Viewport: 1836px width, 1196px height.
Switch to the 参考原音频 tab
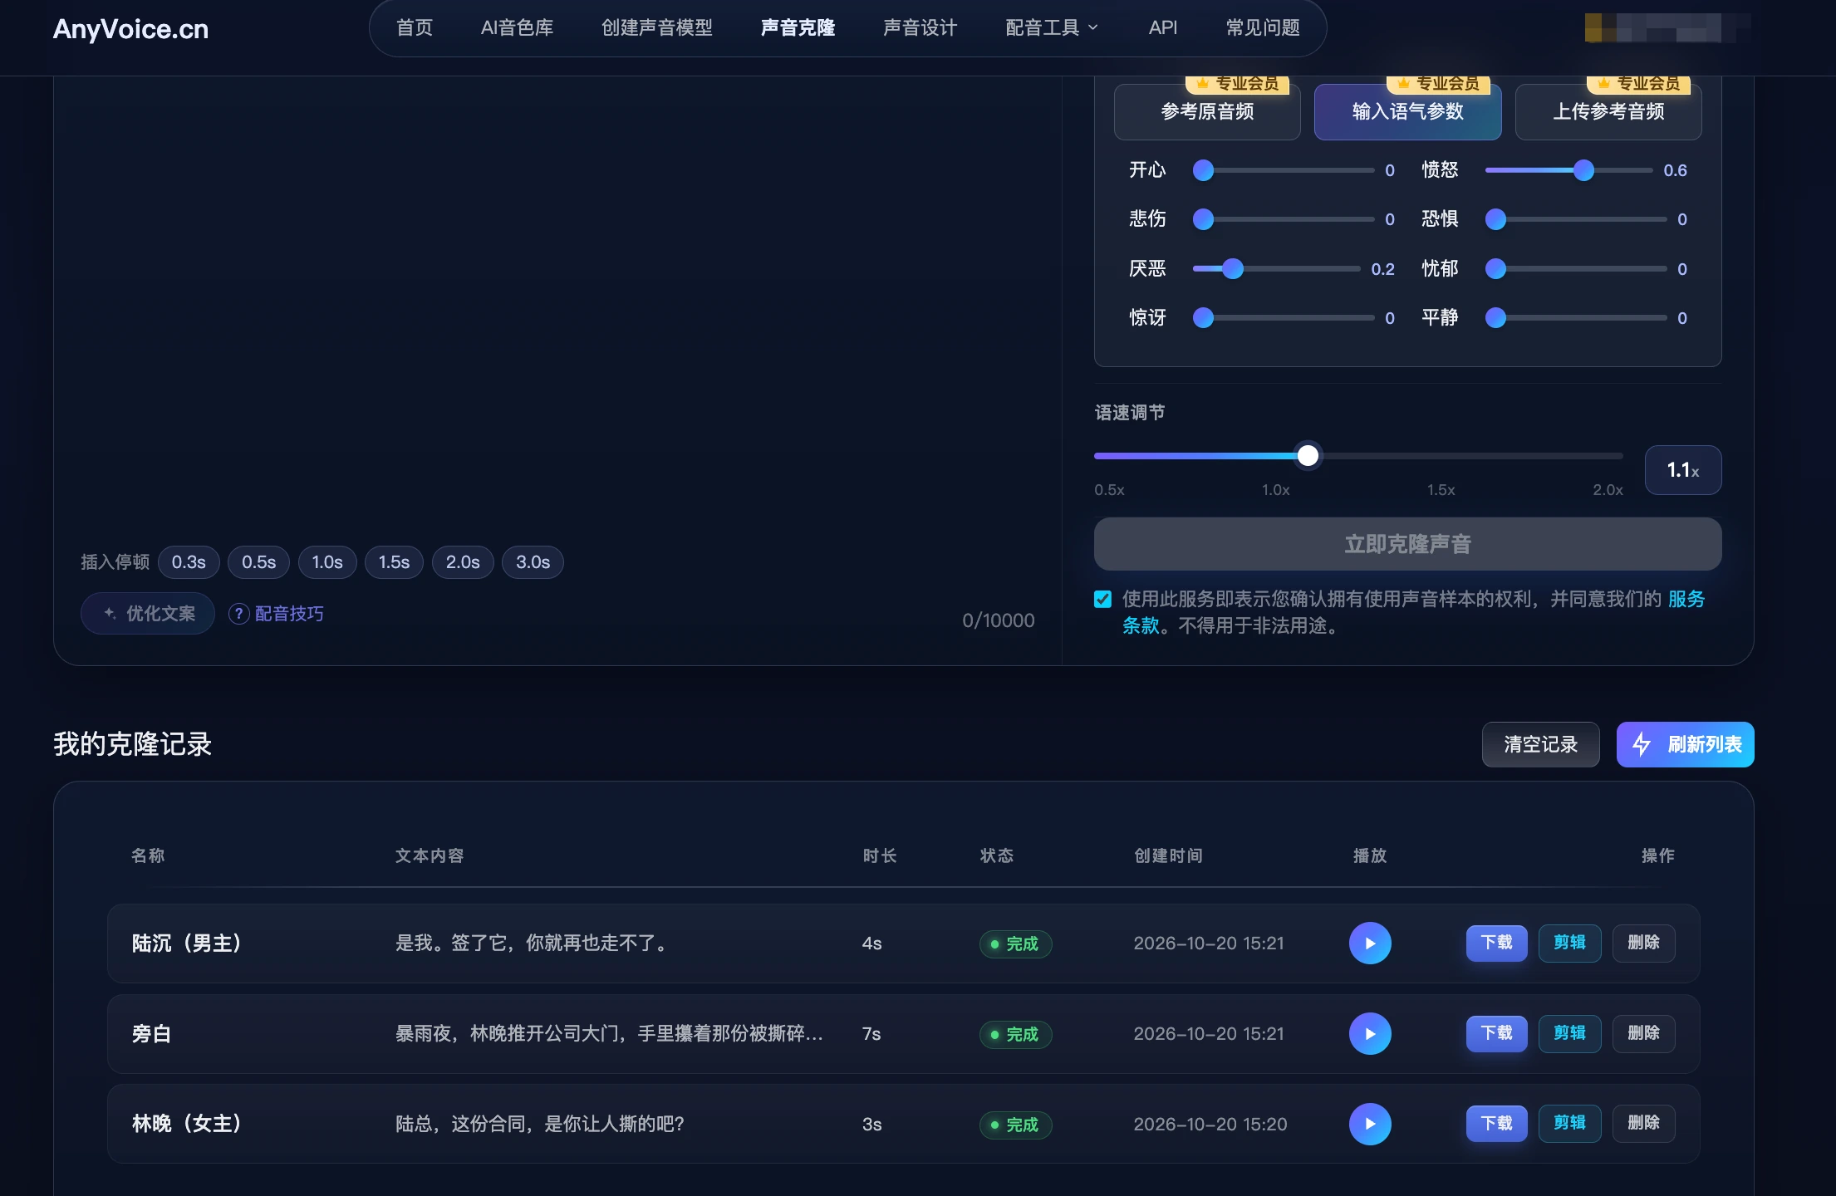[1207, 111]
